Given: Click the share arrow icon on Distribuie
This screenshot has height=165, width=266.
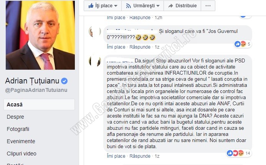Looking at the screenshot, I should click(x=170, y=6).
